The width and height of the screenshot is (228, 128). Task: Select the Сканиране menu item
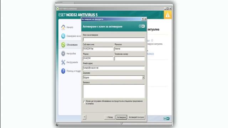(x=74, y=36)
